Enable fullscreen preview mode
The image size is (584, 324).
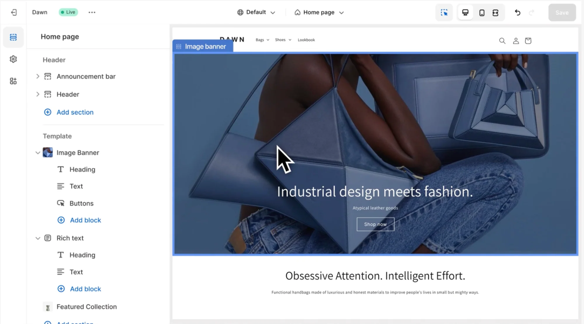(x=495, y=12)
